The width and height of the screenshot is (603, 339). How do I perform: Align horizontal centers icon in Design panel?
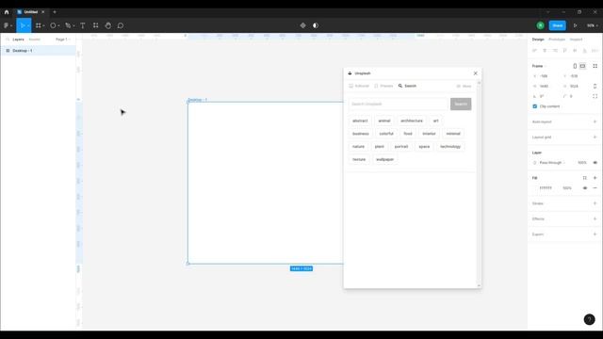click(545, 50)
